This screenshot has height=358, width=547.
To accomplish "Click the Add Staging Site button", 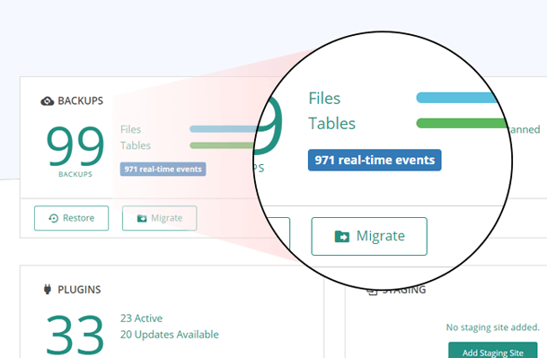I will pyautogui.click(x=492, y=350).
